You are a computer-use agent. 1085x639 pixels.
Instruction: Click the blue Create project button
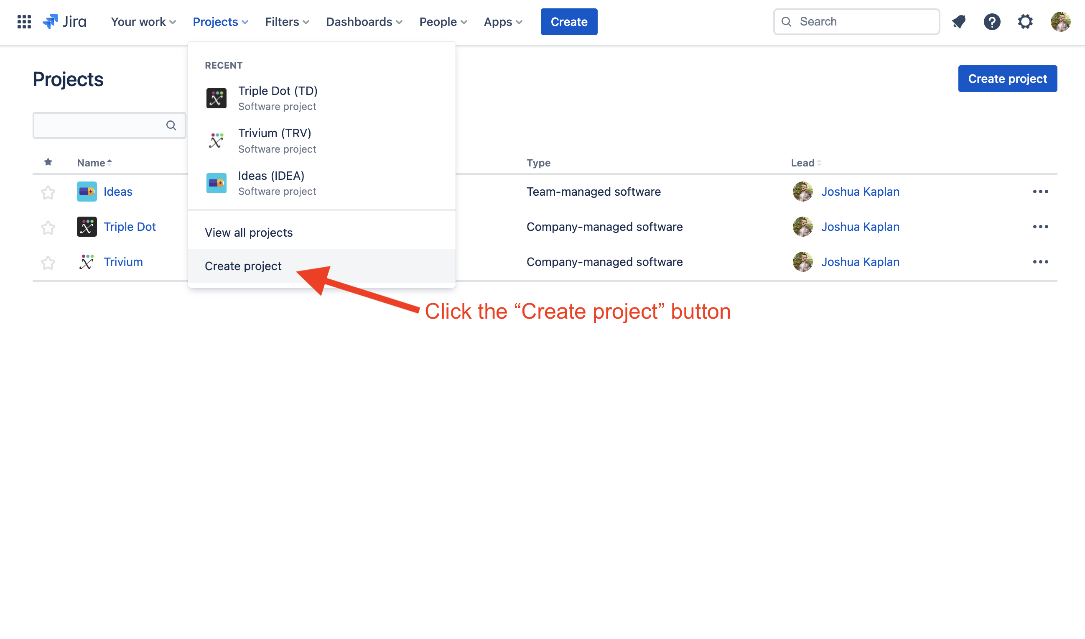point(1007,79)
